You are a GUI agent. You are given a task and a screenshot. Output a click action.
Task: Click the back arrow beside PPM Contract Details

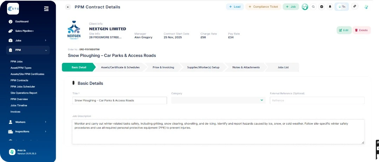tap(68, 7)
